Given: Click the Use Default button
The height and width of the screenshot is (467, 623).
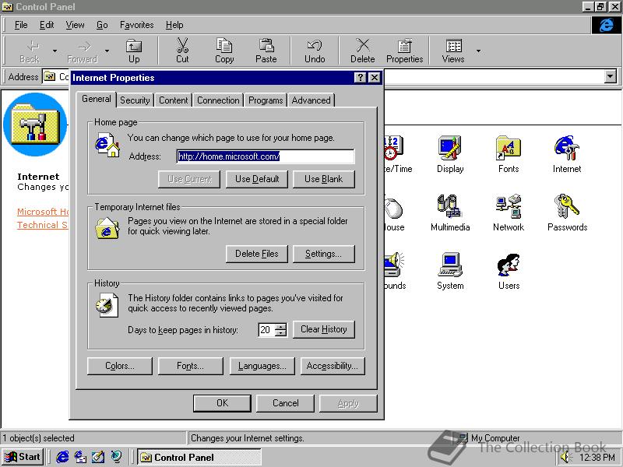Looking at the screenshot, I should pos(257,179).
